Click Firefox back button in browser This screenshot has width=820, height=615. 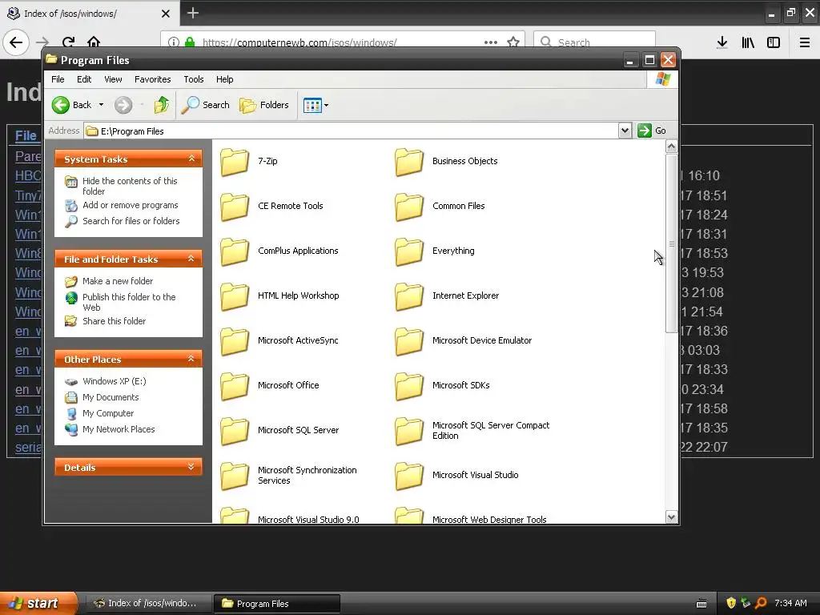(16, 42)
